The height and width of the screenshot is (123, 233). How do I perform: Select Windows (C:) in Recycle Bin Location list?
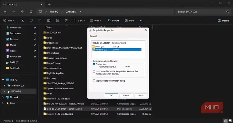tap(116, 50)
